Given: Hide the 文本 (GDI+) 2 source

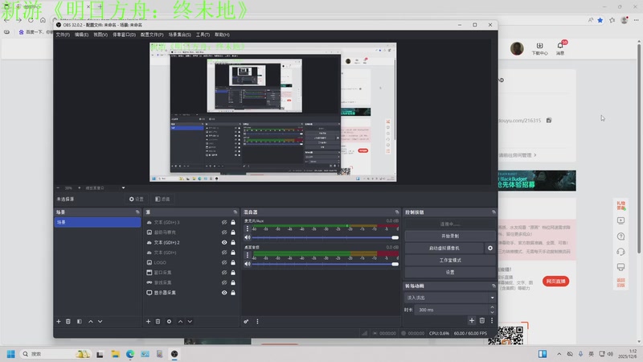Looking at the screenshot, I should [x=224, y=243].
